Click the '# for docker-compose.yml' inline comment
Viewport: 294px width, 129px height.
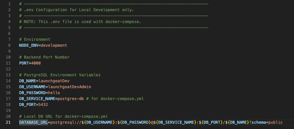click(115, 99)
